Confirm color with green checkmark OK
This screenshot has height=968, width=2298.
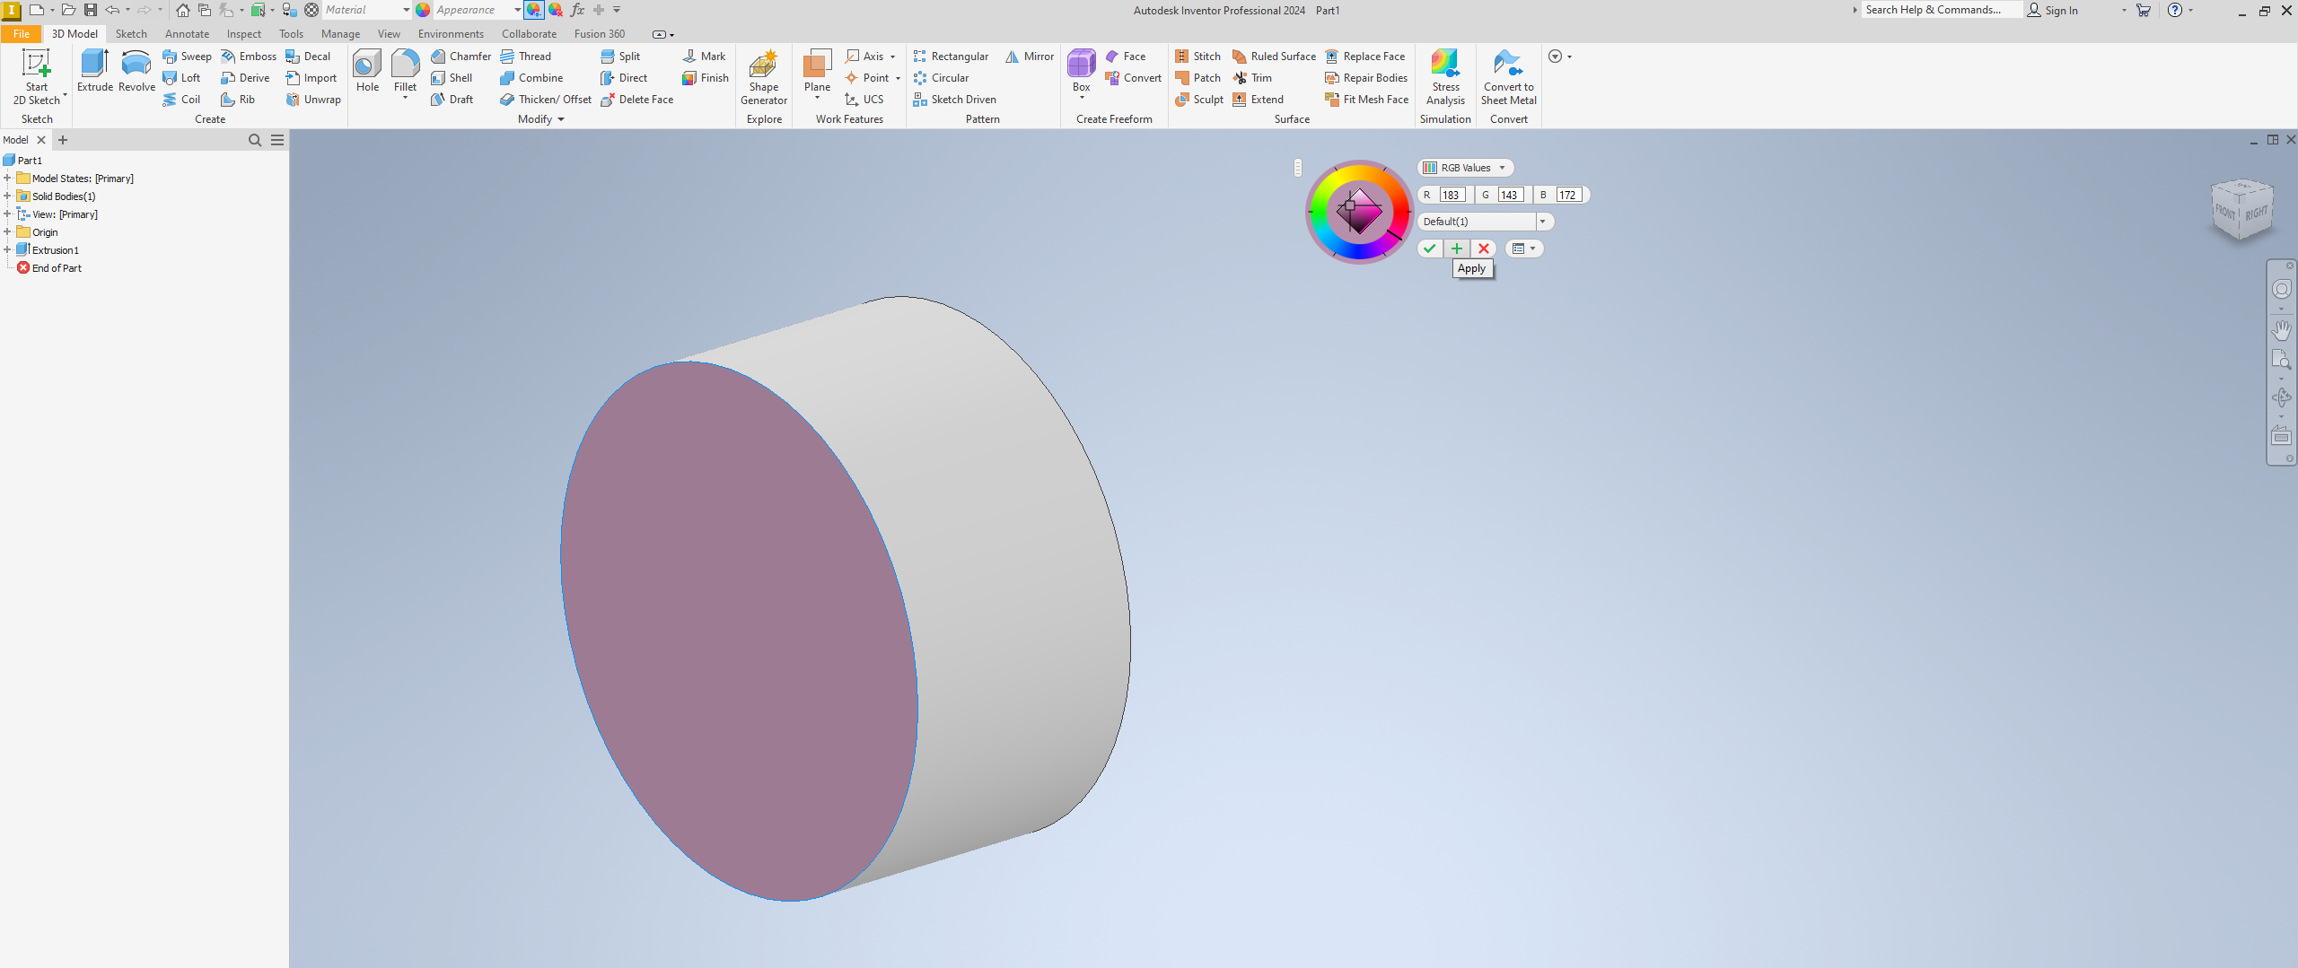pyautogui.click(x=1430, y=249)
